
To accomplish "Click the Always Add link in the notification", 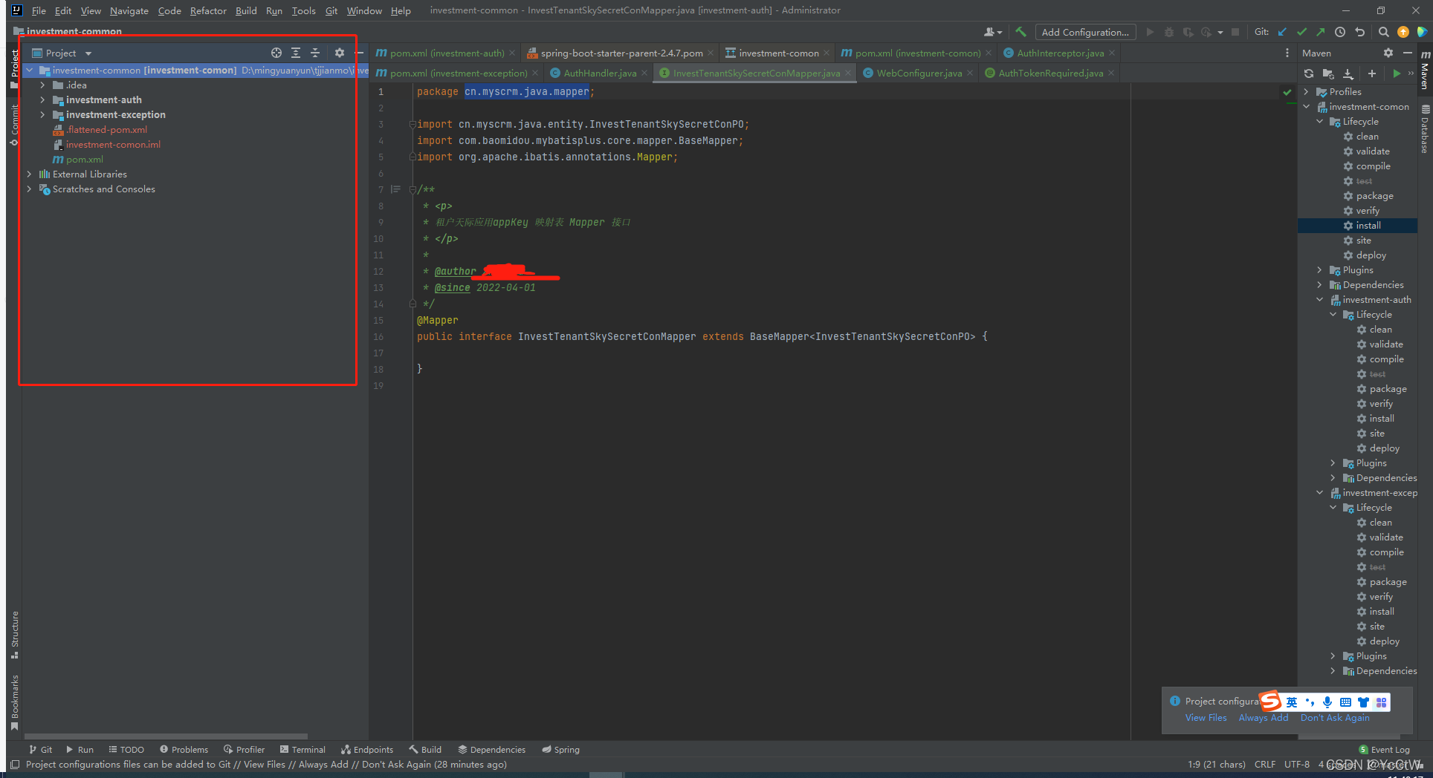I will (x=1263, y=717).
